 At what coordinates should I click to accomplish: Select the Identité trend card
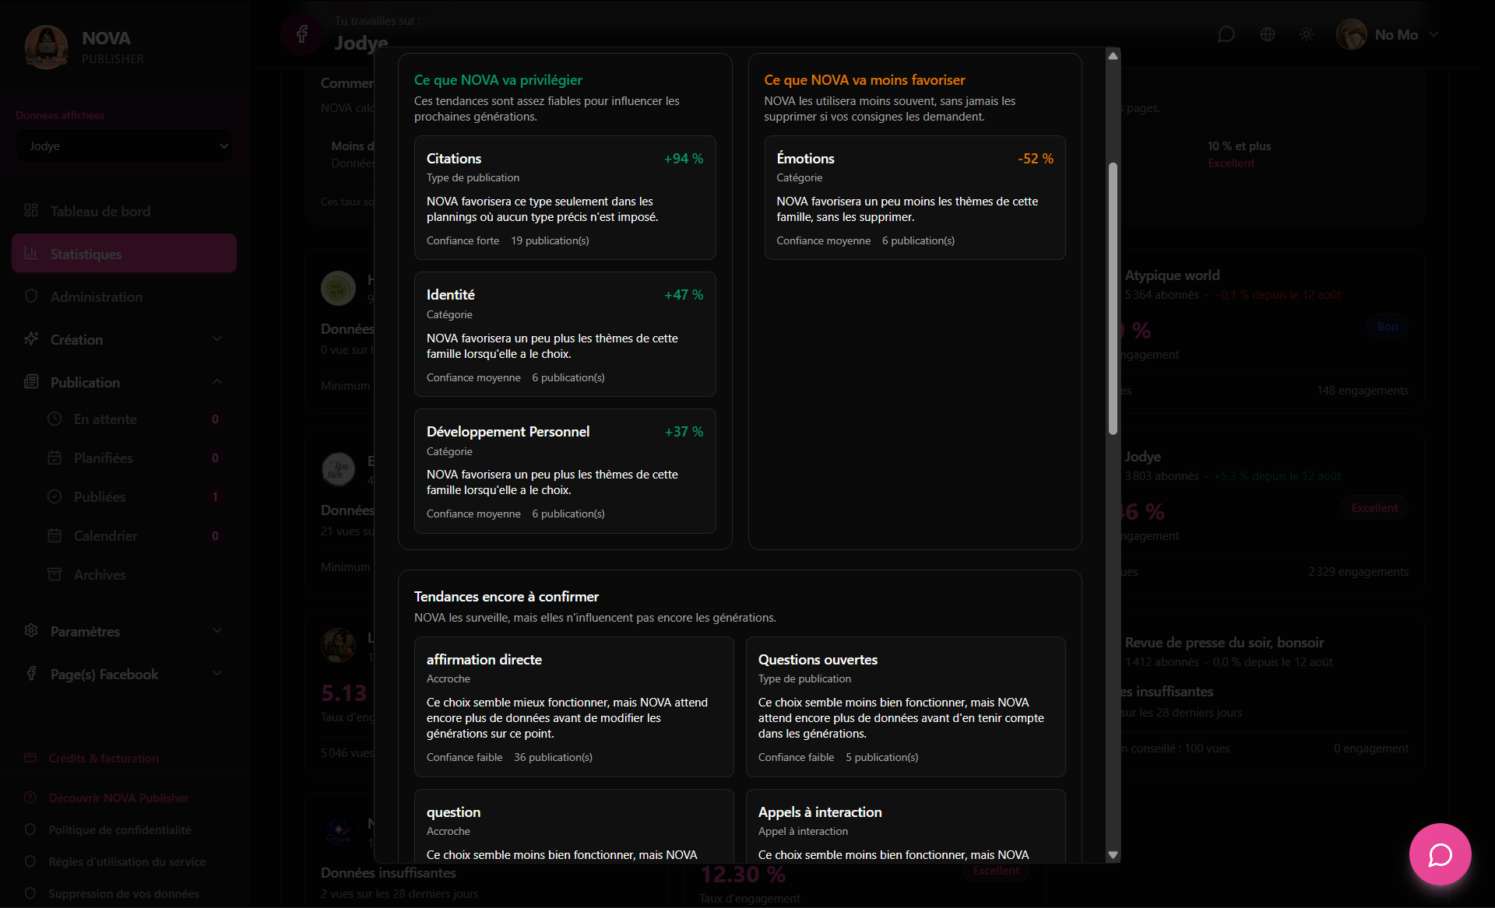tap(565, 335)
